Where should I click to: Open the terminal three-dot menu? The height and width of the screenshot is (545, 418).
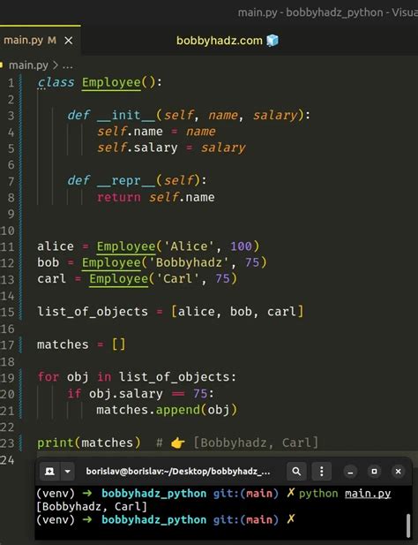coord(322,472)
